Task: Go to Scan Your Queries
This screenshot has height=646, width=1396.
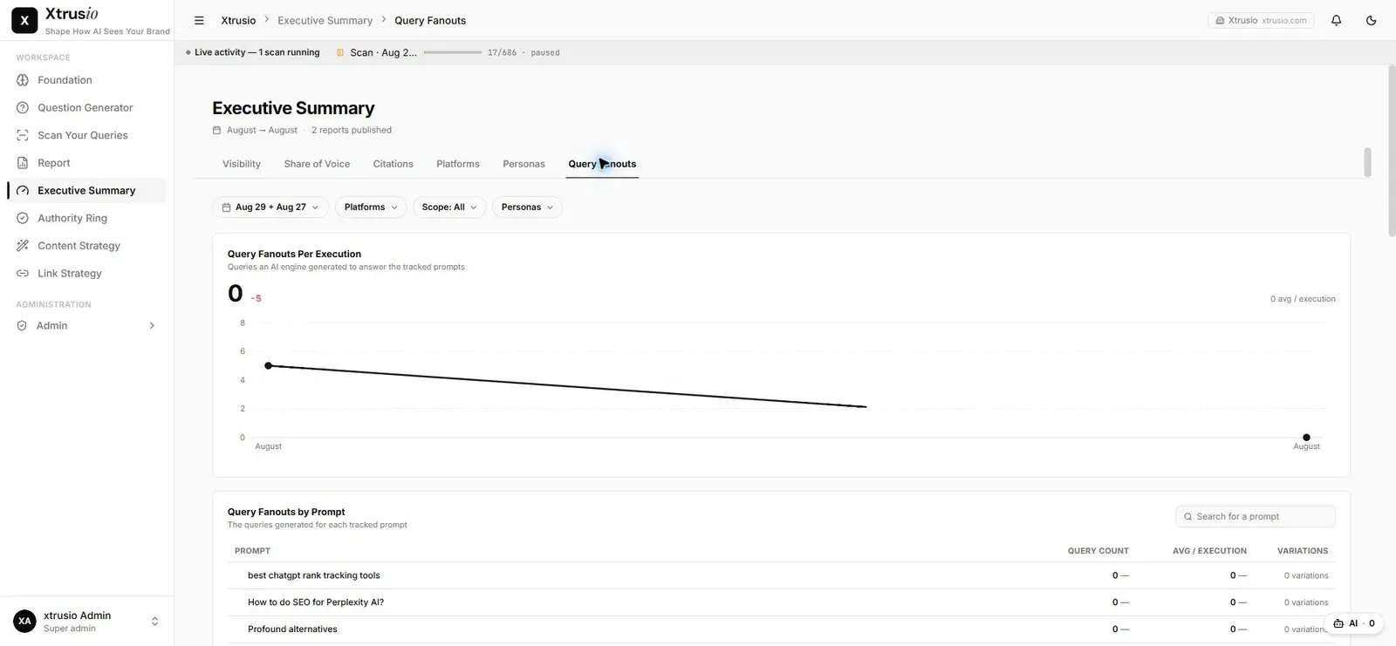Action: pos(87,135)
